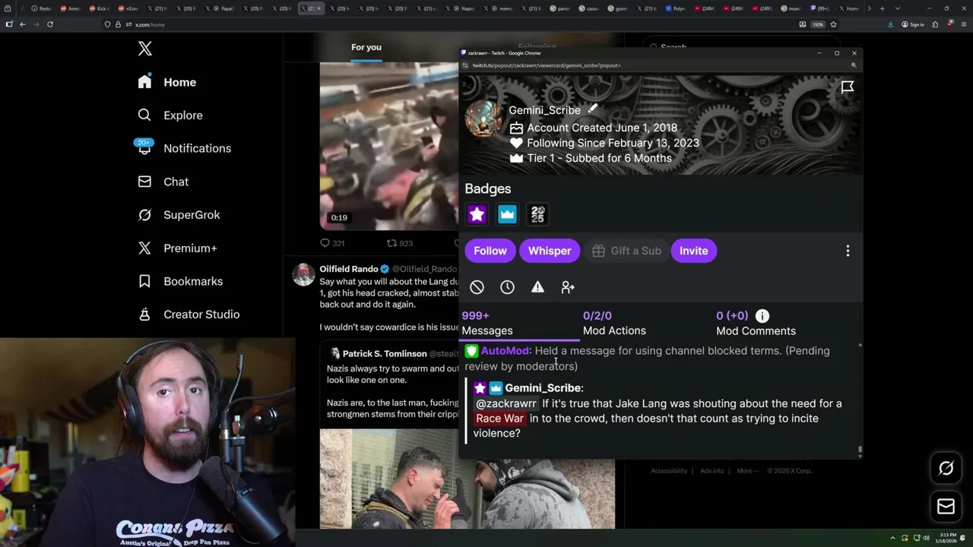Viewport: 973px width, 547px height.
Task: Click the zoom magnifier in Twitch popout
Action: [x=854, y=65]
